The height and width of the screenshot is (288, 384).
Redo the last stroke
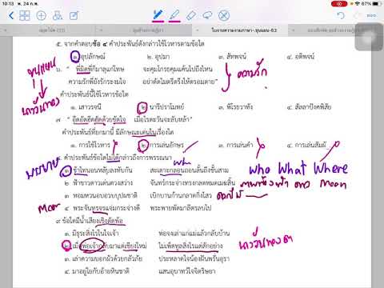(357, 15)
